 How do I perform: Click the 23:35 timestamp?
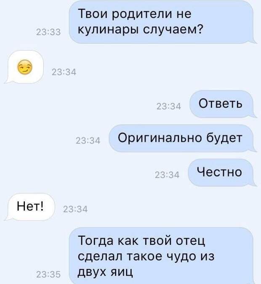pos(48,275)
